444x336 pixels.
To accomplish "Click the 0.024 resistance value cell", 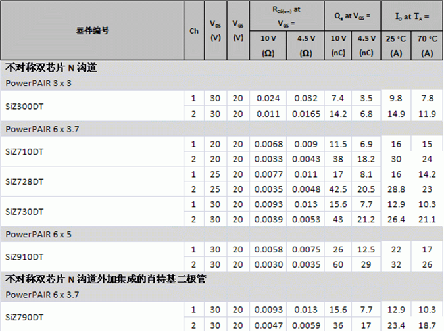I will 268,99.
